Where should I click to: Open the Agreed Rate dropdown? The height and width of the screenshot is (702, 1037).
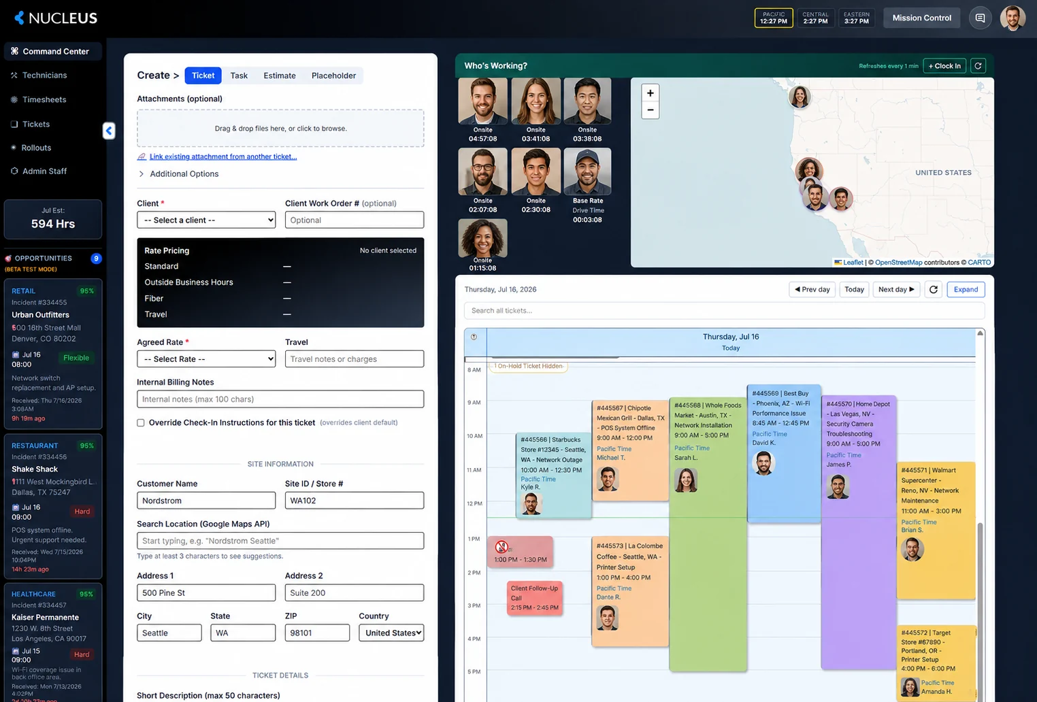[206, 359]
